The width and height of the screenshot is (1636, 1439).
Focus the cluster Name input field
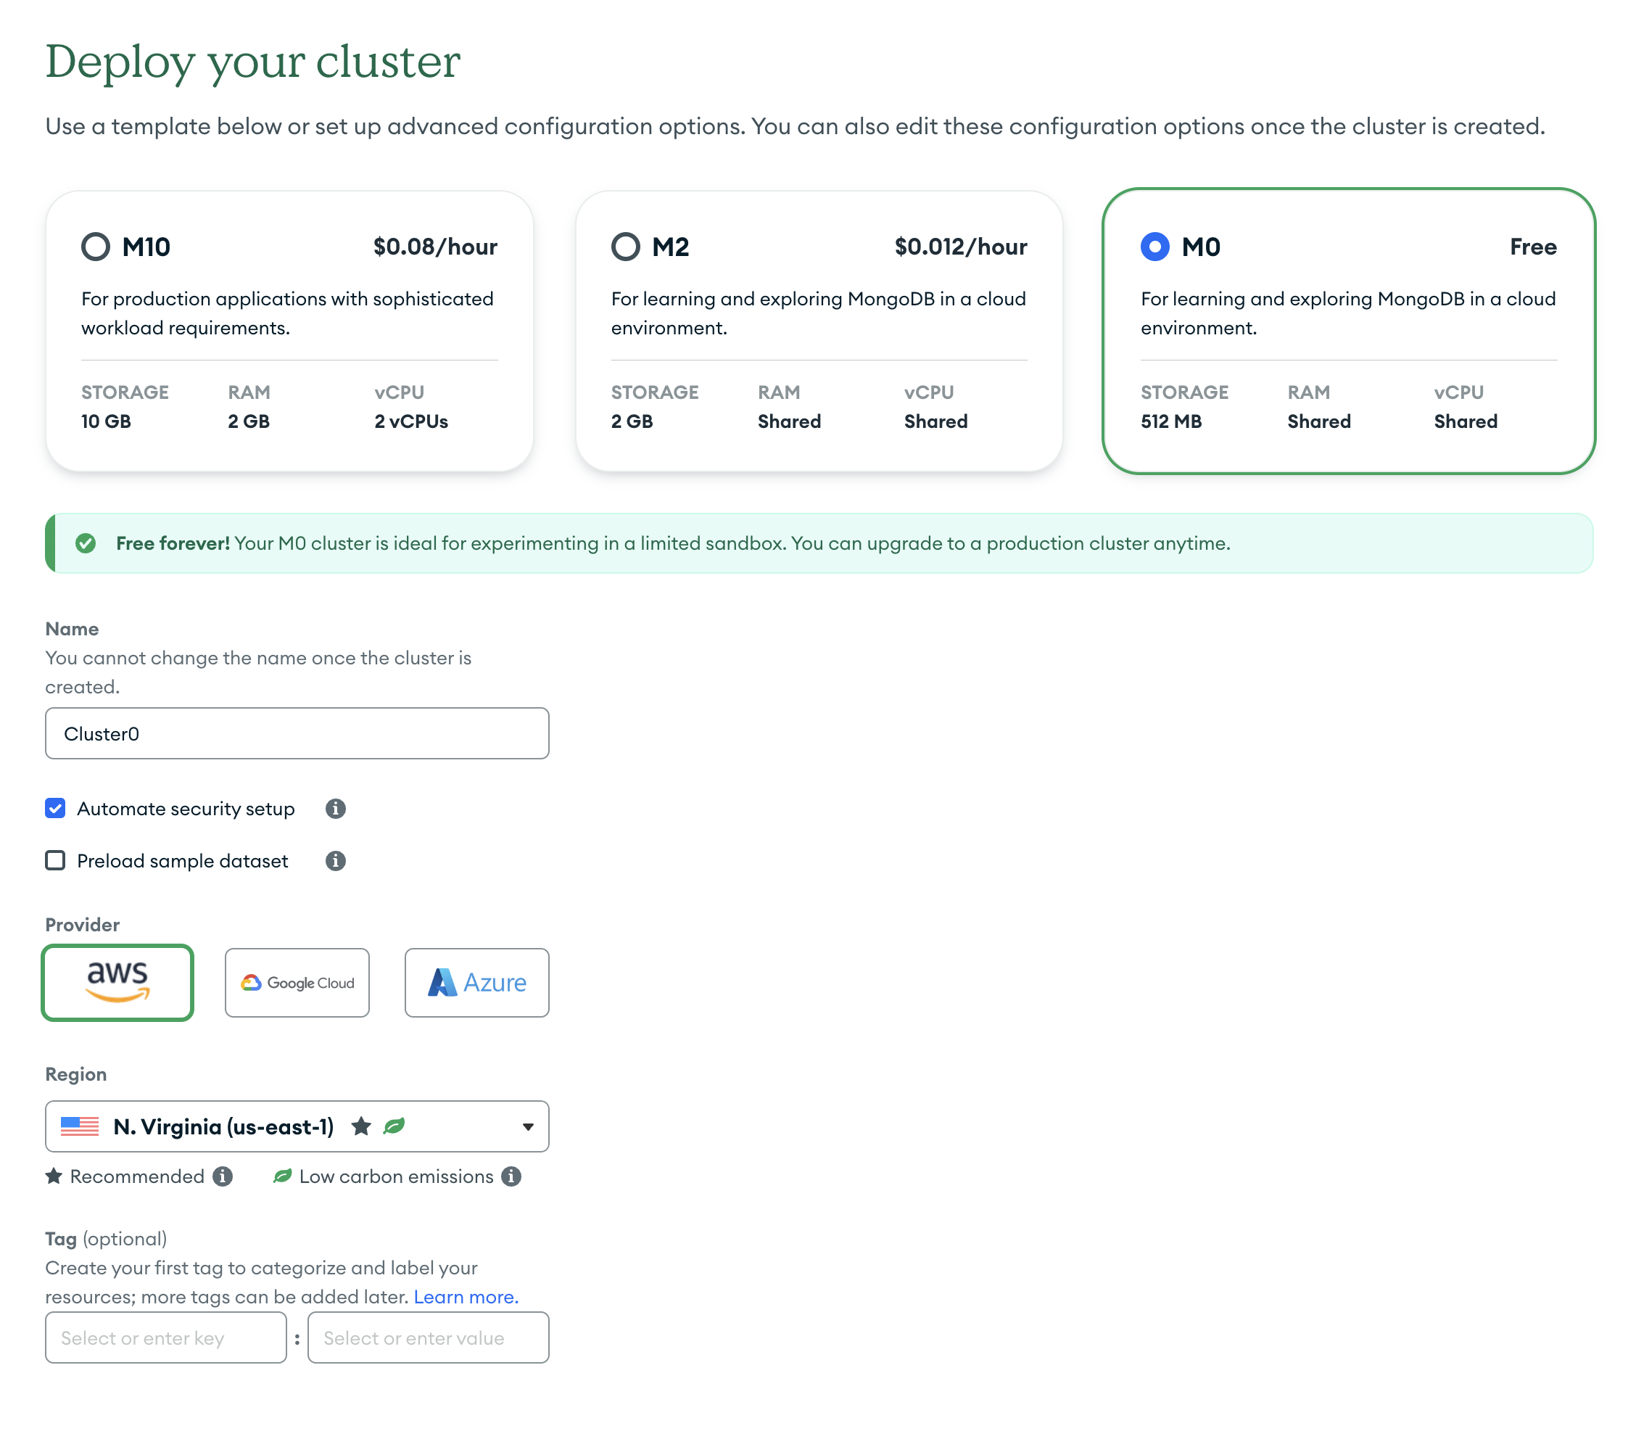pos(297,733)
